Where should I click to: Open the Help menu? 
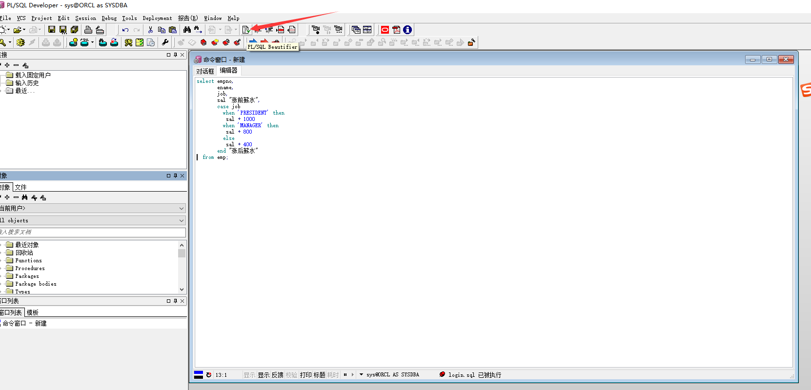pos(233,18)
